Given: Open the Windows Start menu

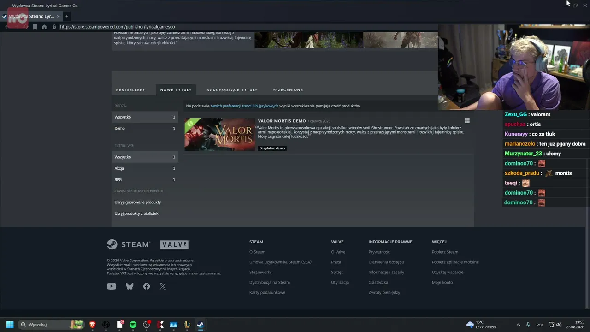Looking at the screenshot, I should pos(10,325).
